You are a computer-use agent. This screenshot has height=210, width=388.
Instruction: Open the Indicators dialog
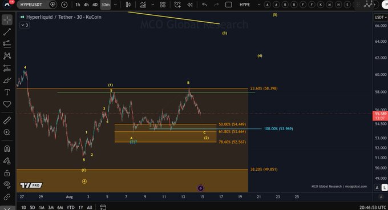143,5
